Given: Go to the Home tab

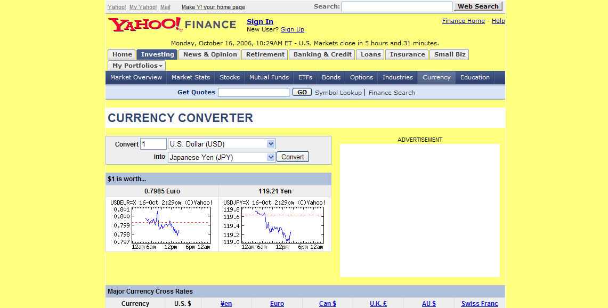Looking at the screenshot, I should (122, 54).
